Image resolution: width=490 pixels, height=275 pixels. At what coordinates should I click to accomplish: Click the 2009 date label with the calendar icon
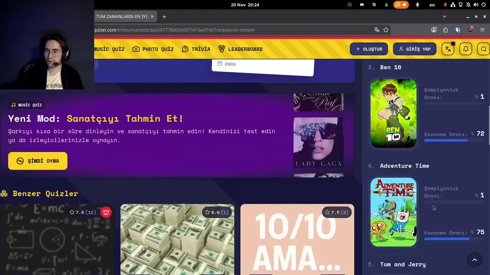[x=227, y=64]
